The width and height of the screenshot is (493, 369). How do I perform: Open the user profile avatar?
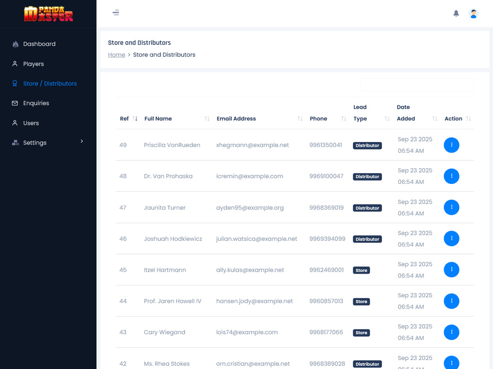point(473,14)
